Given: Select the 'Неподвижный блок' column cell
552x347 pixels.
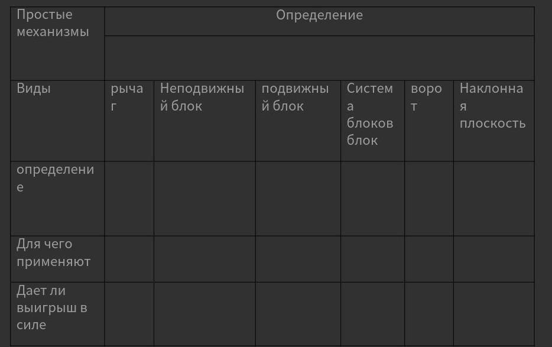Looking at the screenshot, I should point(204,121).
